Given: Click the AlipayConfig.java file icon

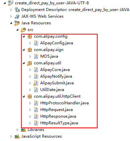Looking at the screenshot, I should [x=36, y=43].
